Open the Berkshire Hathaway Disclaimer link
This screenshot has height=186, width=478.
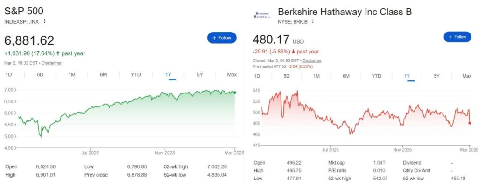[x=312, y=61]
